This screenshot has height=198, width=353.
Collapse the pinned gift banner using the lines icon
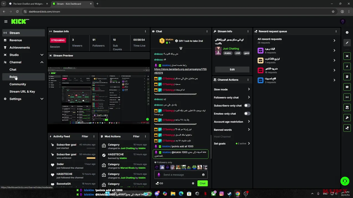pyautogui.click(x=181, y=48)
